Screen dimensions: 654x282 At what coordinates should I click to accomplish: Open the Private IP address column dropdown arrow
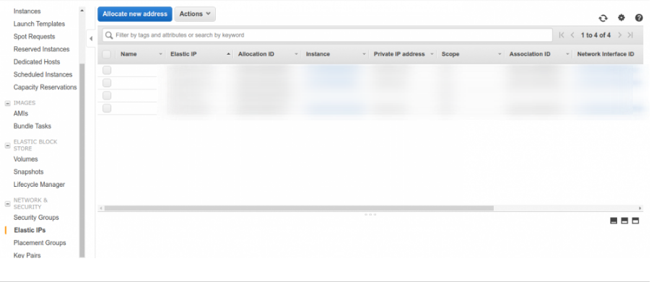pyautogui.click(x=432, y=54)
